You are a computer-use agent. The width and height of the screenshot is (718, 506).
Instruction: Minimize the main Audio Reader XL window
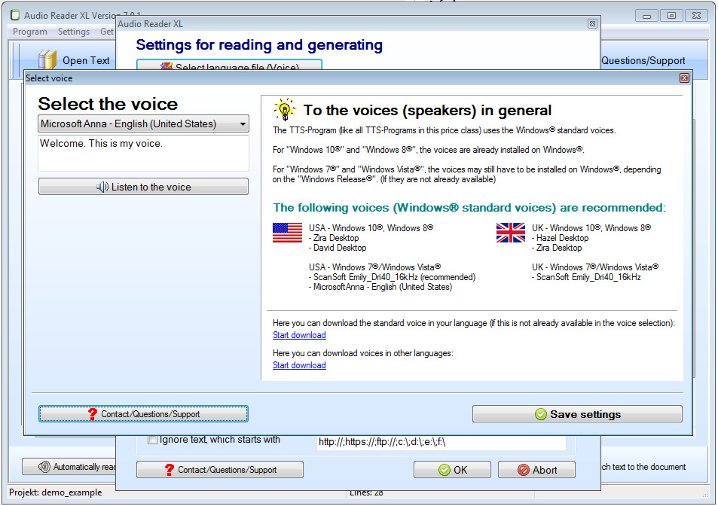click(x=646, y=16)
